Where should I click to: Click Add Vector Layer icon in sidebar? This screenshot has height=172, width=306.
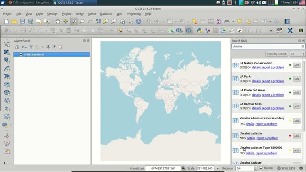[7, 44]
